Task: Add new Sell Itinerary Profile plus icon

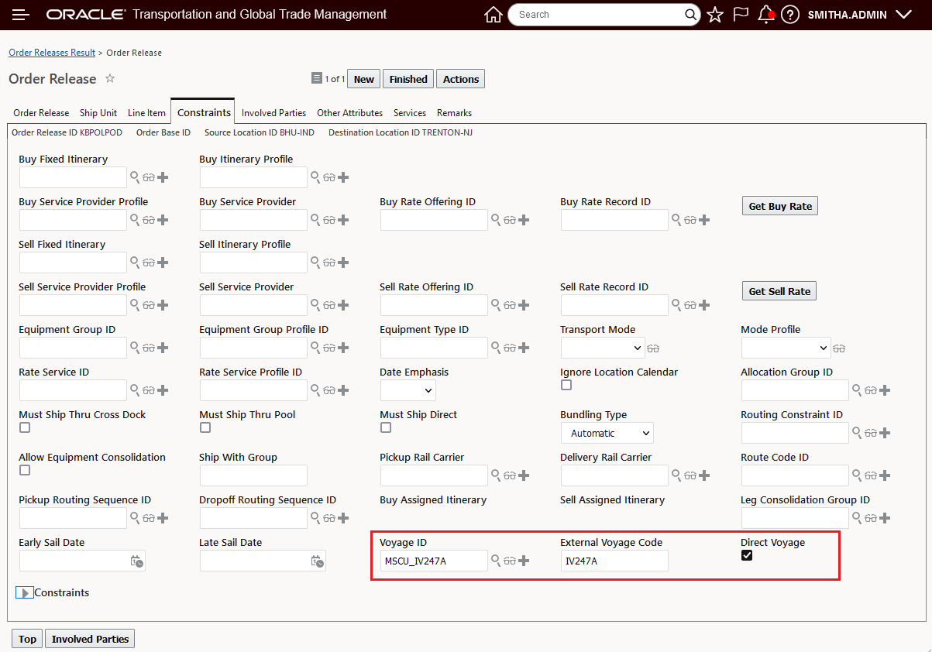Action: 343,263
